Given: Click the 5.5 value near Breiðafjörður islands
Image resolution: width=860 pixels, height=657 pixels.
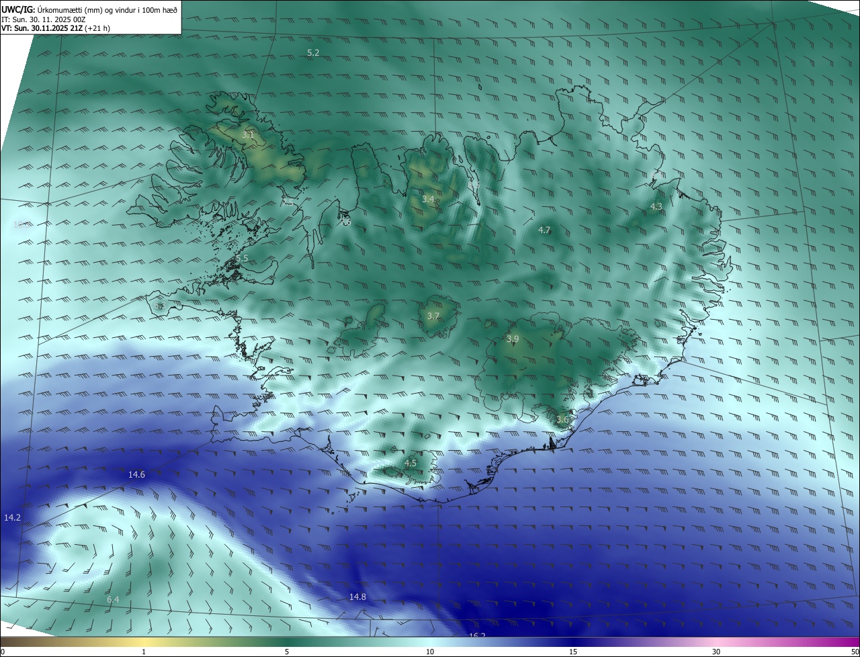Looking at the screenshot, I should (x=242, y=258).
